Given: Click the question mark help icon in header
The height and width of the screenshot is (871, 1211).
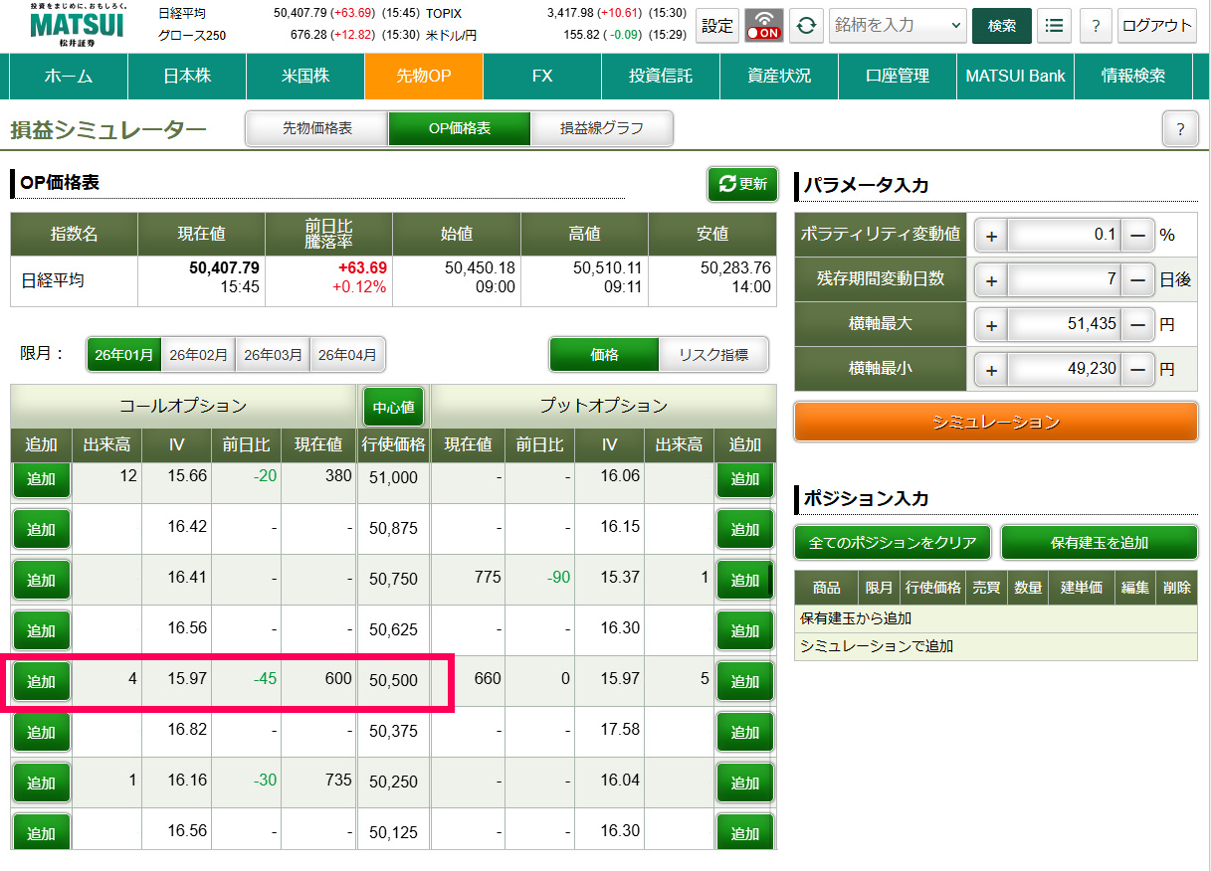Looking at the screenshot, I should pos(1095,26).
